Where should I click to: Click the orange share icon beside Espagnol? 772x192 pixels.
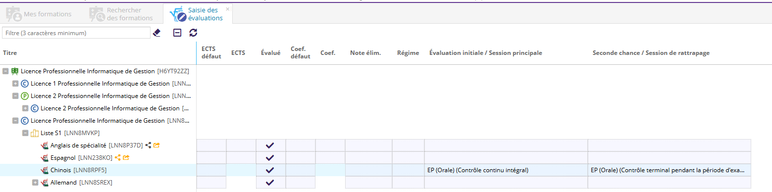click(x=118, y=158)
